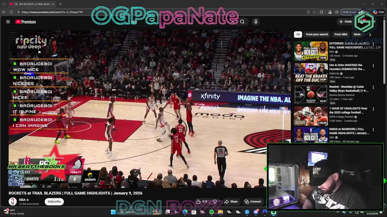Image resolution: width=387 pixels, height=217 pixels.
Task: Click the Subscribe button
Action: 54,202
